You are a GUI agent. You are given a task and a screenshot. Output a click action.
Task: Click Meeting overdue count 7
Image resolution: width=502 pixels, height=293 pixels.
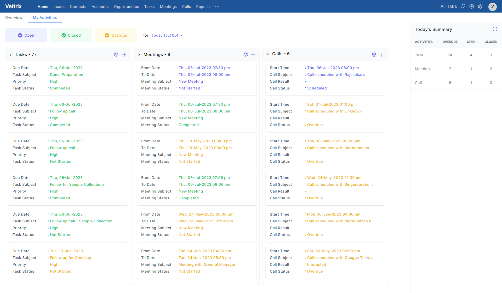point(450,69)
